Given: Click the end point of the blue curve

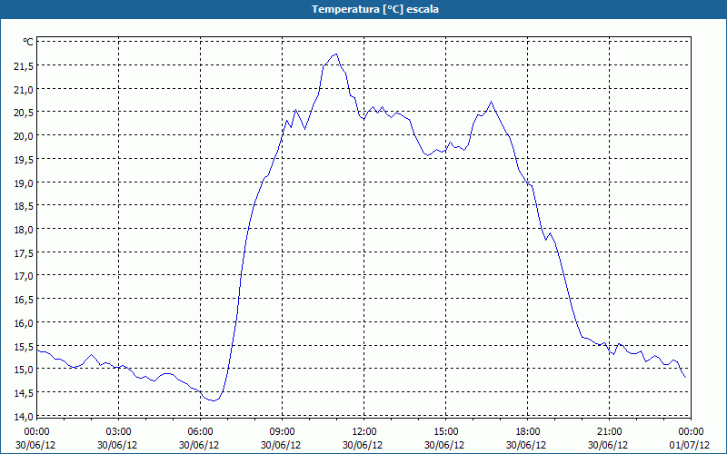Looking at the screenshot, I should coord(685,377).
